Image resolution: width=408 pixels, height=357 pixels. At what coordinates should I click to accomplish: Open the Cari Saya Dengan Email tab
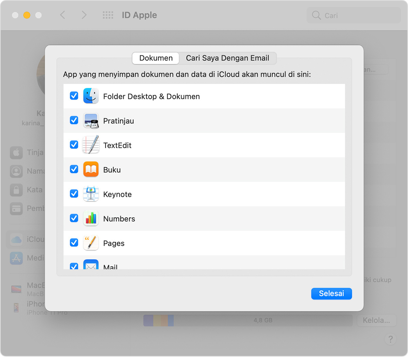click(227, 58)
